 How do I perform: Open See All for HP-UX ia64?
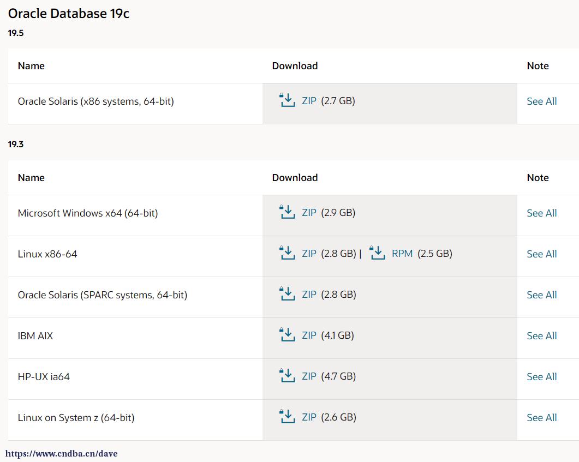coord(542,377)
